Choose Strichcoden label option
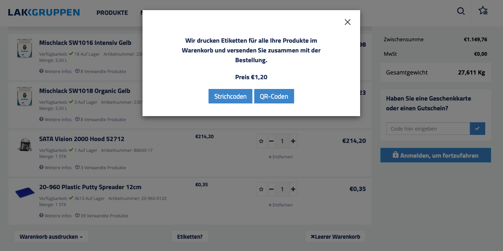The image size is (503, 251). point(230,97)
